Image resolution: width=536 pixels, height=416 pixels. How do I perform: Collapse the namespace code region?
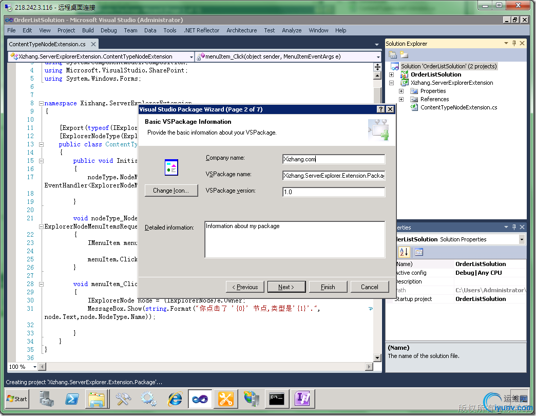point(41,103)
